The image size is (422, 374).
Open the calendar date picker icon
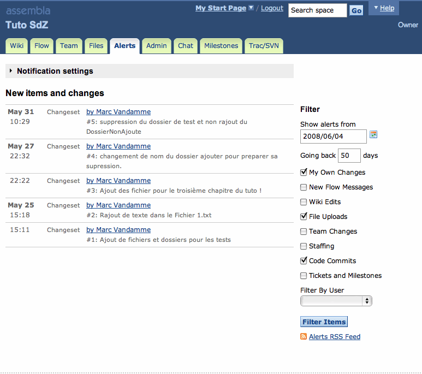[373, 135]
